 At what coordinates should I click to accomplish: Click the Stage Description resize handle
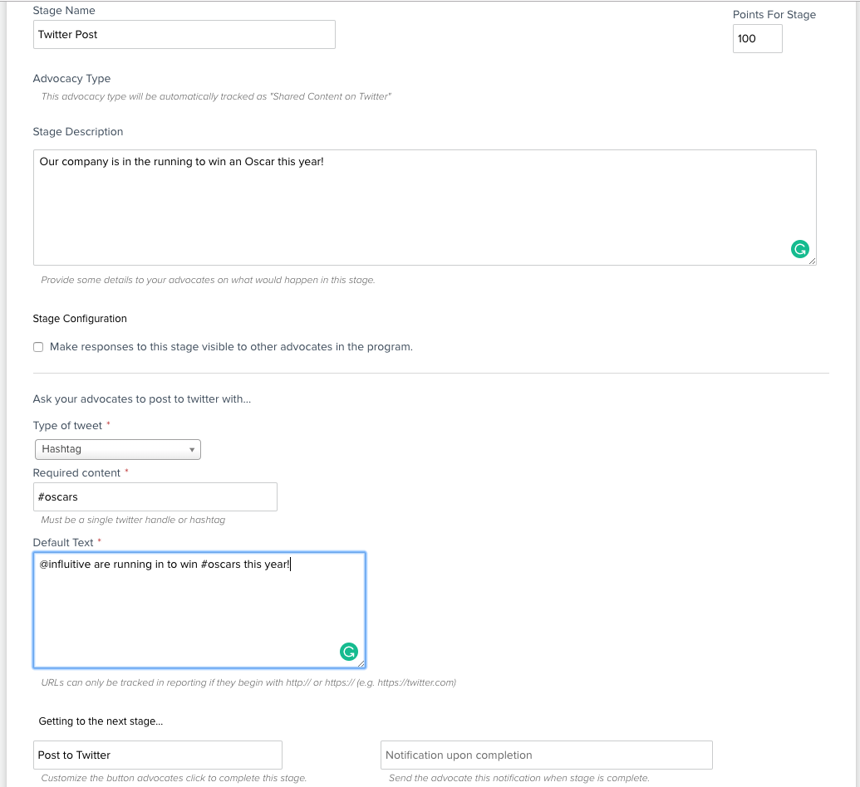pyautogui.click(x=812, y=261)
